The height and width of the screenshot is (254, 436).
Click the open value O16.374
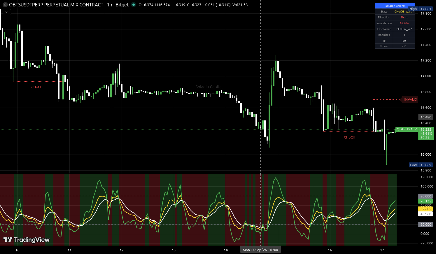click(146, 5)
